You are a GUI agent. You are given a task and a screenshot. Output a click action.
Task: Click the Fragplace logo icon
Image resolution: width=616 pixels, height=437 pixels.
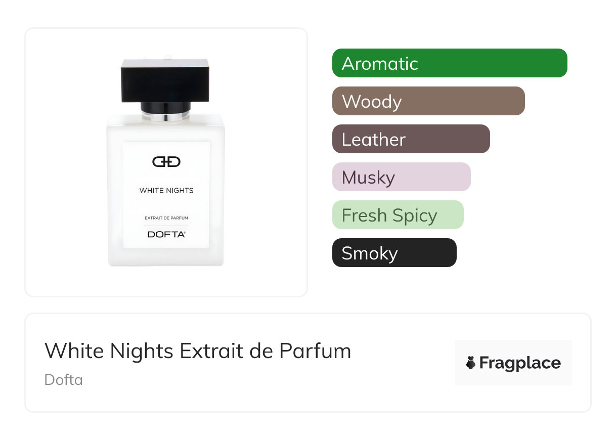(471, 363)
